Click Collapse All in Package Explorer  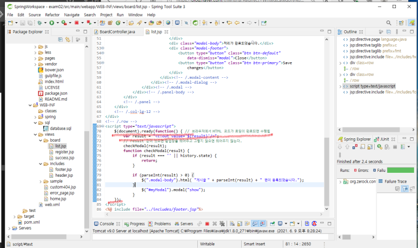(61, 39)
